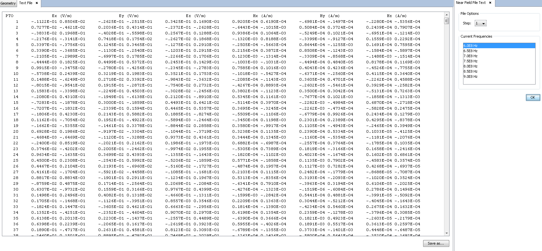Click the scroll up arrow of the text view
Screen dimensions: 542x251
click(x=446, y=15)
